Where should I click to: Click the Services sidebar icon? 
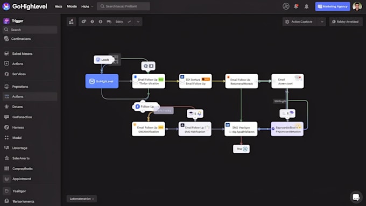pyautogui.click(x=6, y=74)
